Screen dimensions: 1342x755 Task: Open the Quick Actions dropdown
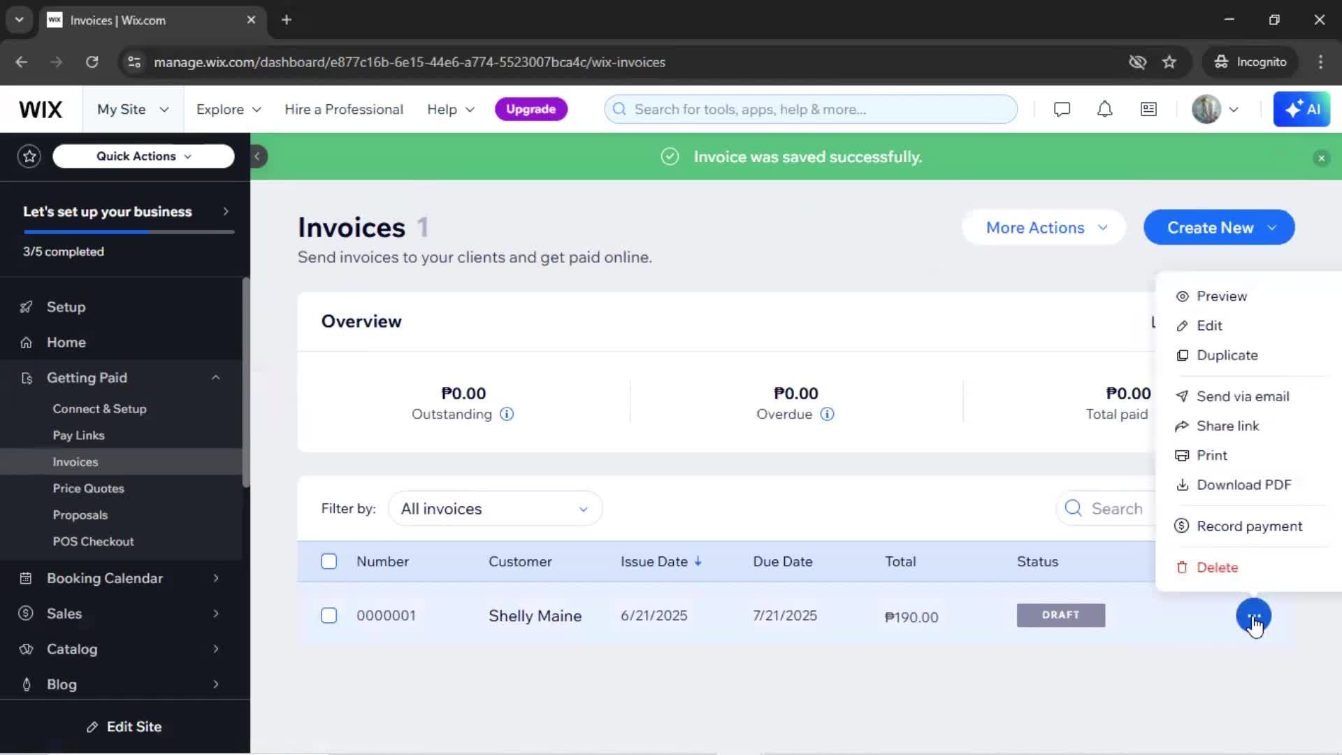tap(143, 156)
